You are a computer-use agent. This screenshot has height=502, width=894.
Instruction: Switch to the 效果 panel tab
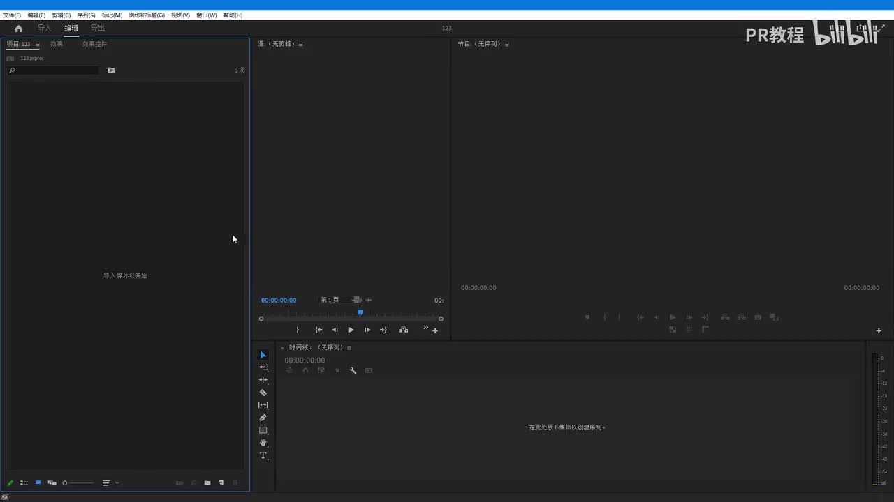pyautogui.click(x=57, y=44)
